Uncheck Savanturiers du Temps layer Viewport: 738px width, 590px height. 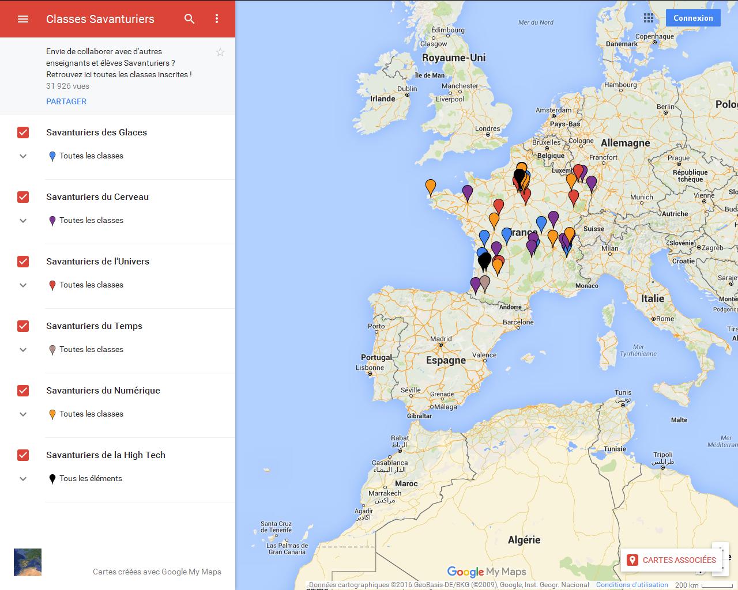[x=23, y=326]
